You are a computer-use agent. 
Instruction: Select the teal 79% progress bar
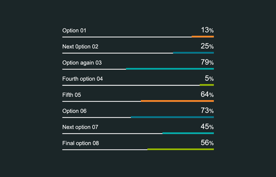pyautogui.click(x=170, y=69)
